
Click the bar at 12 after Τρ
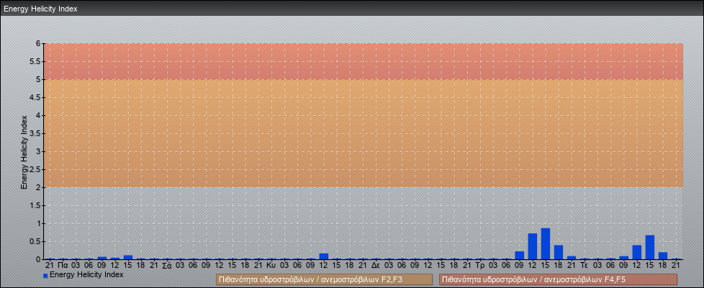point(533,246)
